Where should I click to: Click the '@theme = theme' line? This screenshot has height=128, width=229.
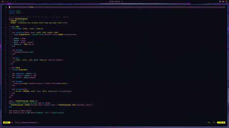click(x=20, y=38)
